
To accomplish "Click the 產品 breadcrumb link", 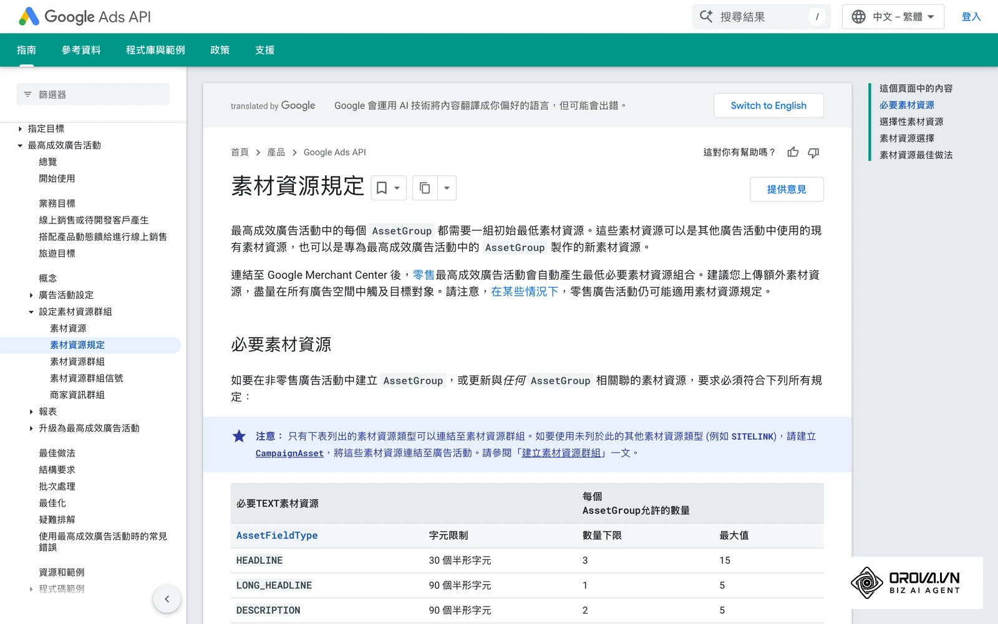I will 276,152.
